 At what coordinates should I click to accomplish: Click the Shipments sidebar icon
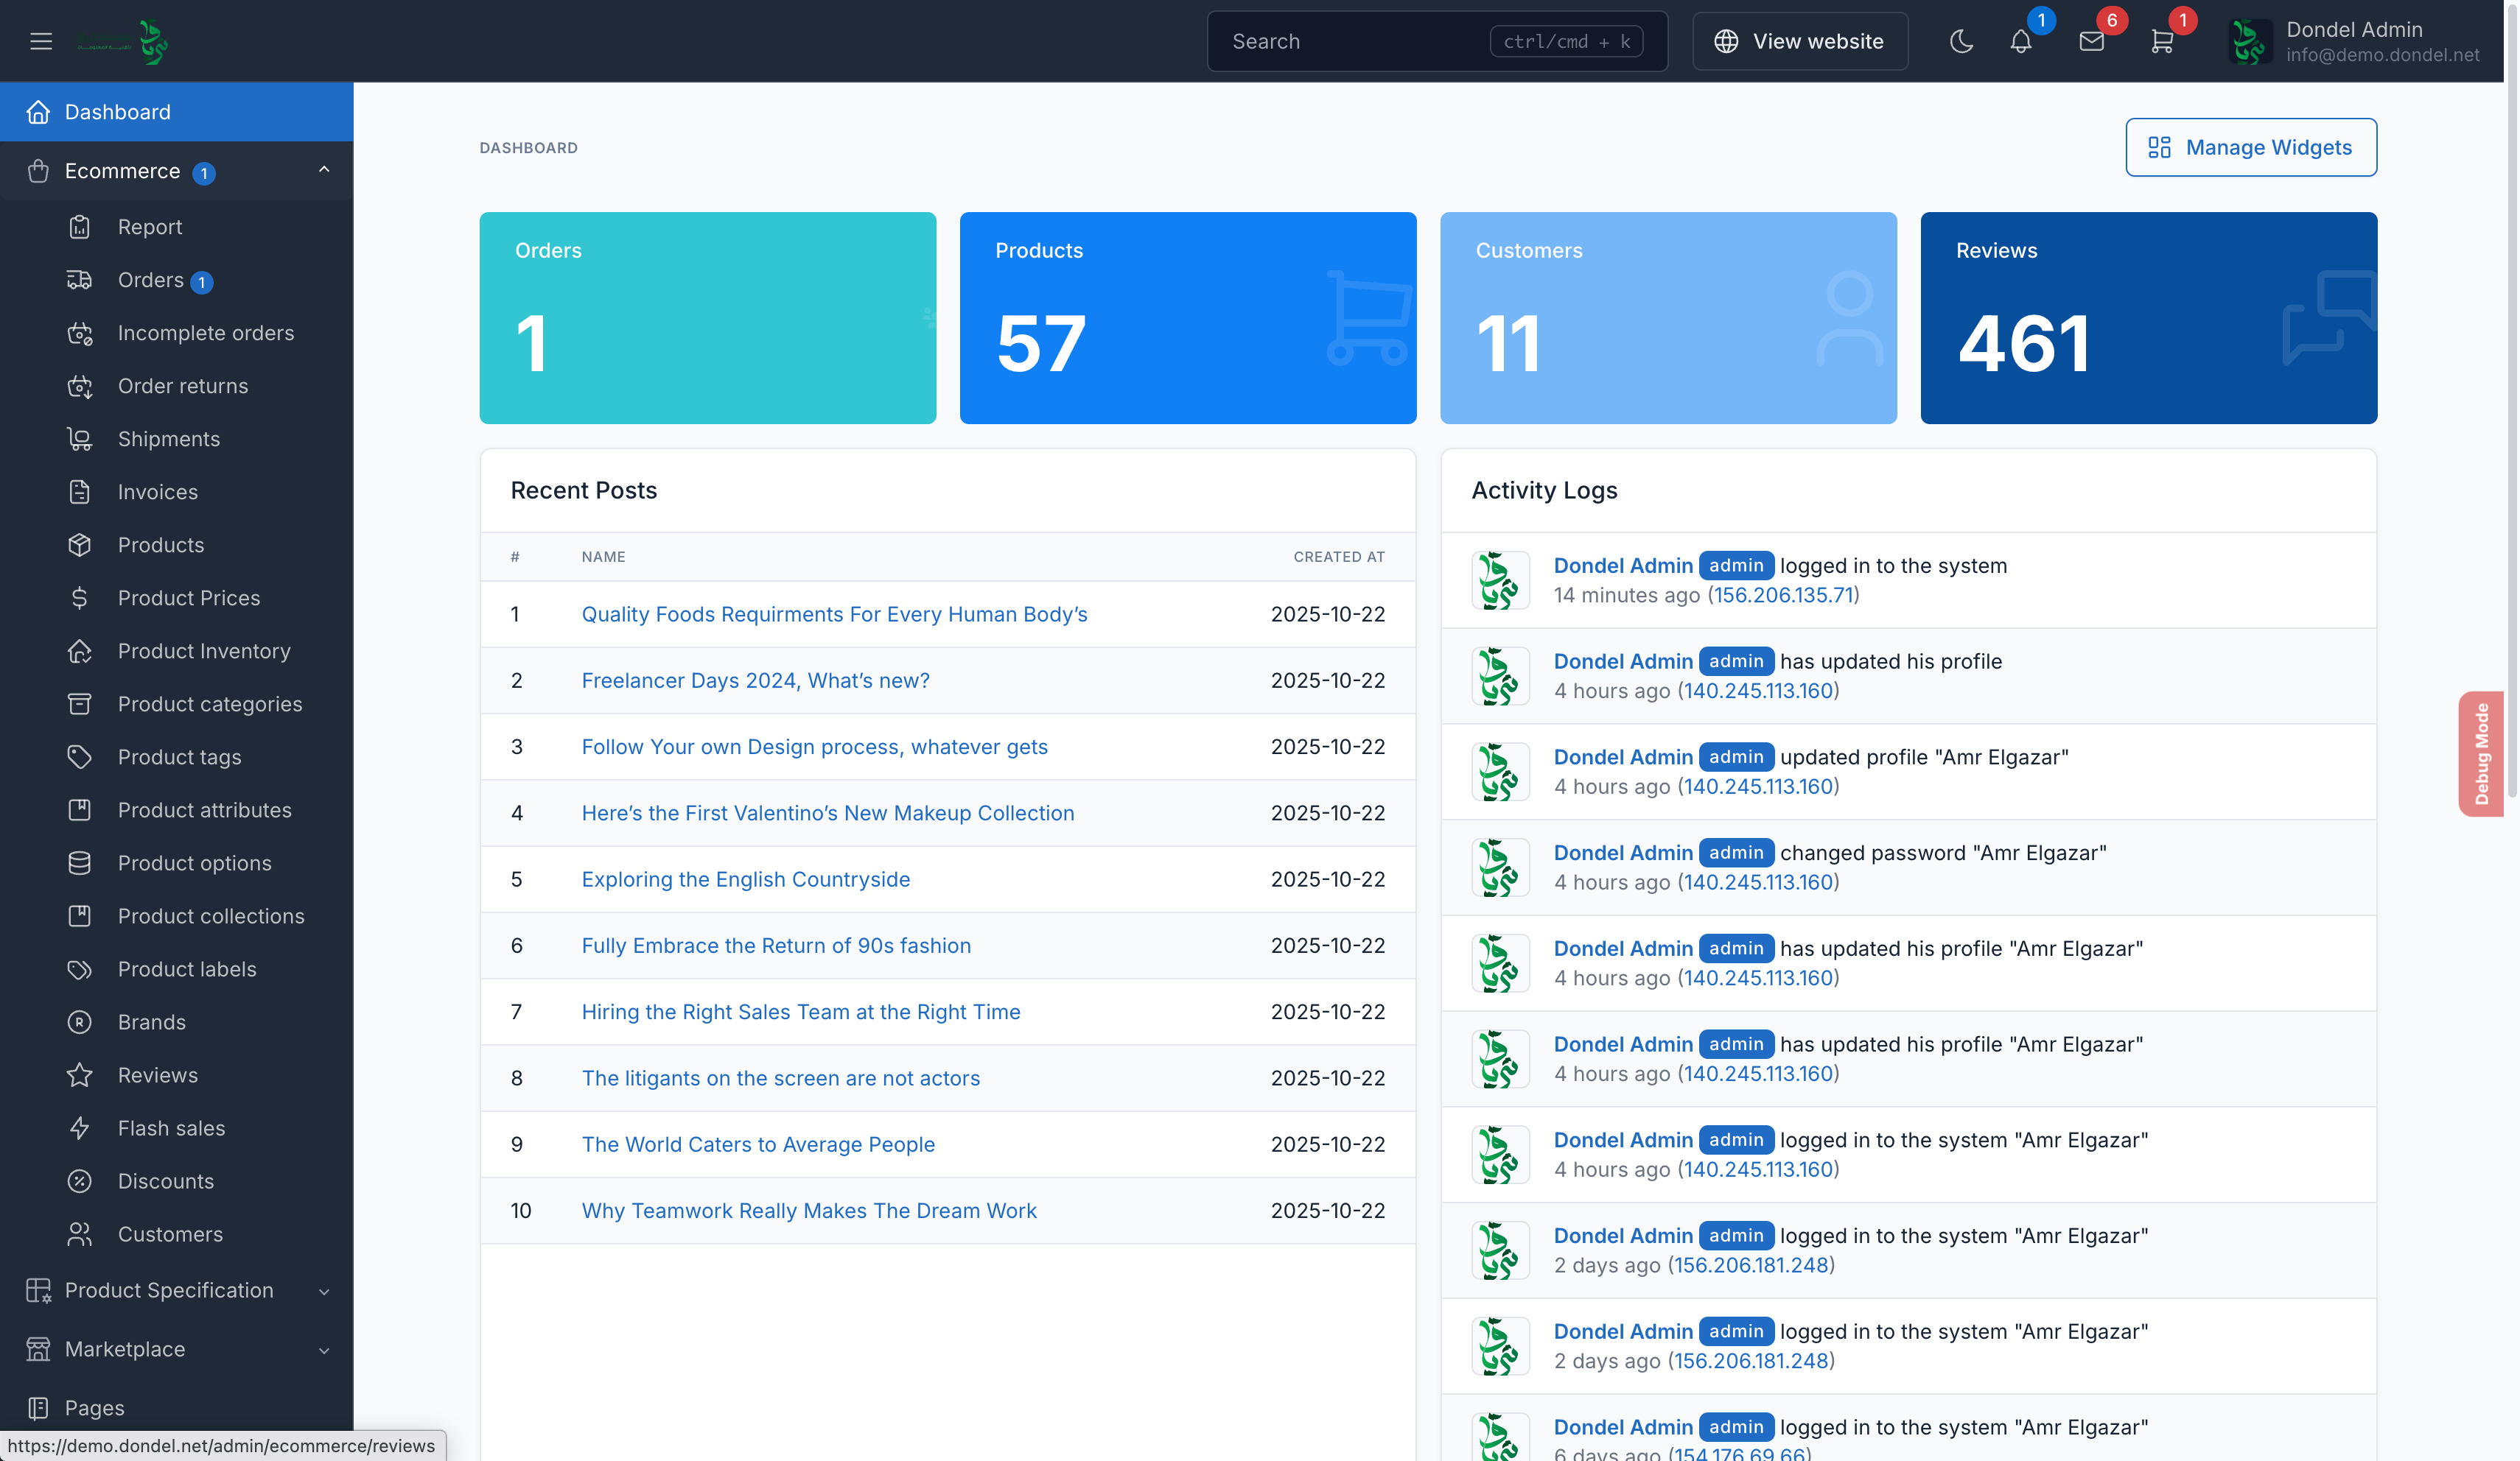click(80, 439)
